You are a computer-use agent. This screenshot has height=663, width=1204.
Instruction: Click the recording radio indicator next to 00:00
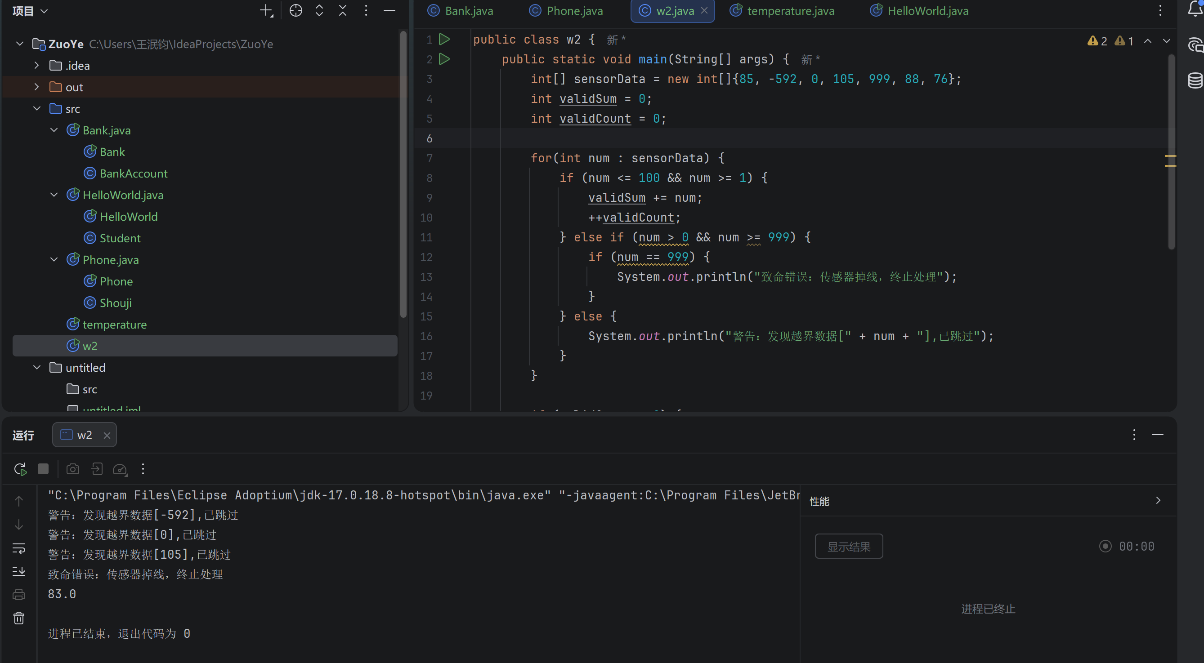coord(1105,546)
